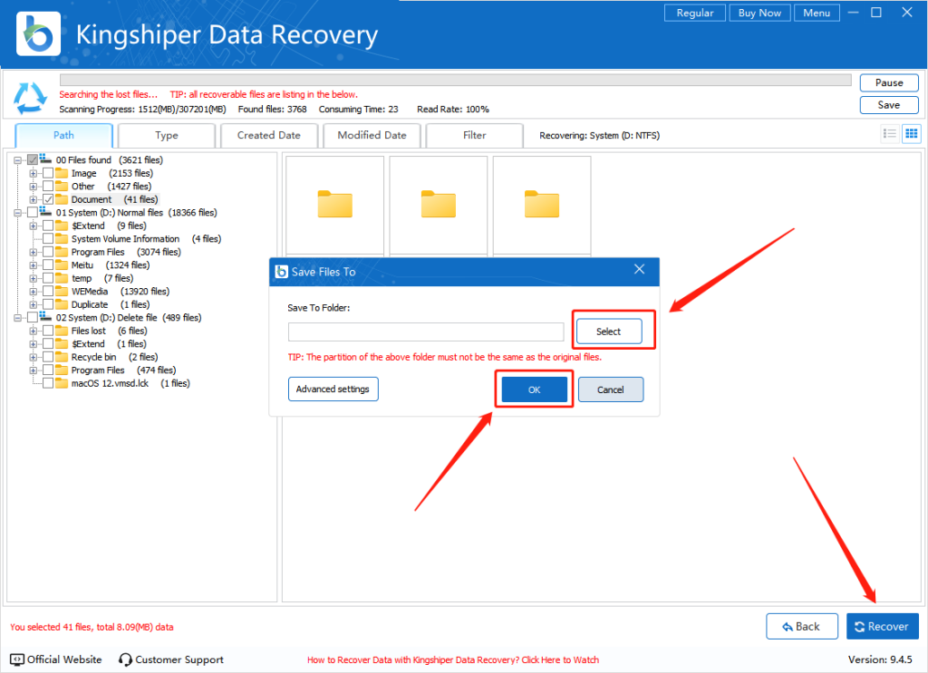Check the Program Files (3074 files) checkbox
This screenshot has width=928, height=673.
click(48, 252)
